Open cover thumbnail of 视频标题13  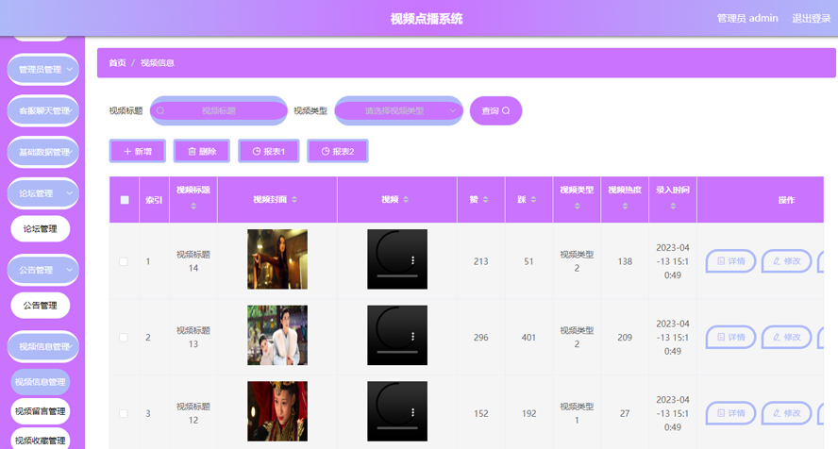(x=277, y=335)
